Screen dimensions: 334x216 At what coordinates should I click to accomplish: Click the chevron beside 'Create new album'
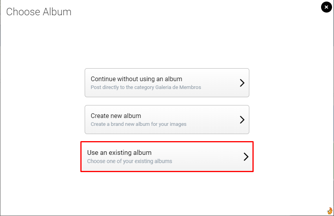pos(242,120)
